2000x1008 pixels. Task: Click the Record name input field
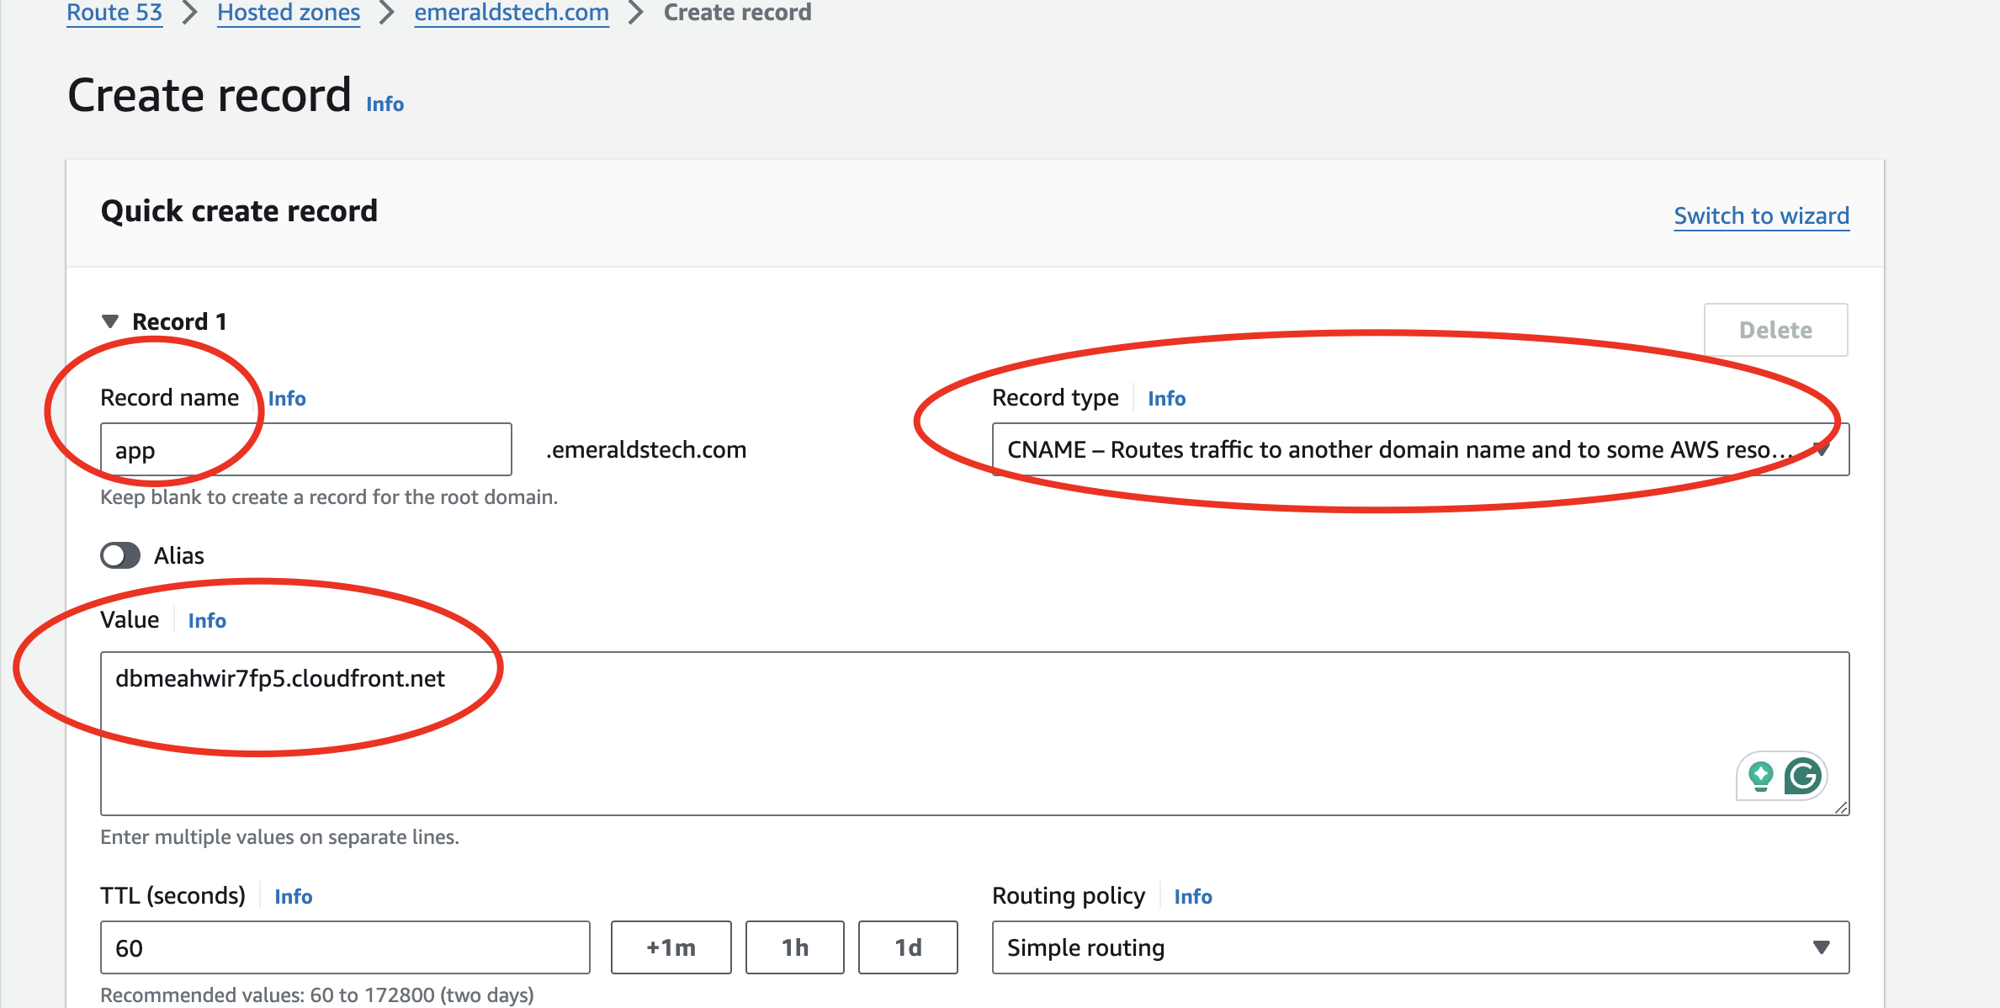(337, 450)
